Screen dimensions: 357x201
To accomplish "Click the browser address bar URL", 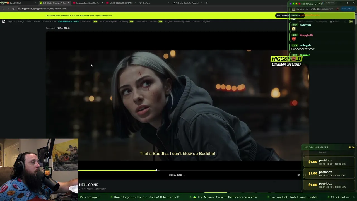I will tap(44, 9).
